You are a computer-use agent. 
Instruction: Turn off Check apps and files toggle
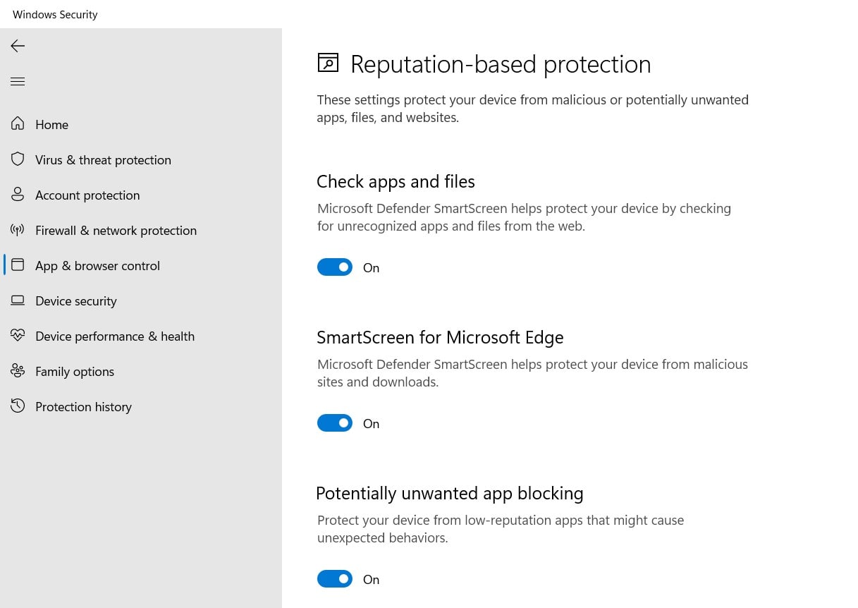(x=335, y=267)
